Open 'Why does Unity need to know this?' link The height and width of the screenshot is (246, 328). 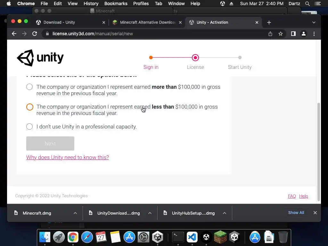pyautogui.click(x=68, y=157)
